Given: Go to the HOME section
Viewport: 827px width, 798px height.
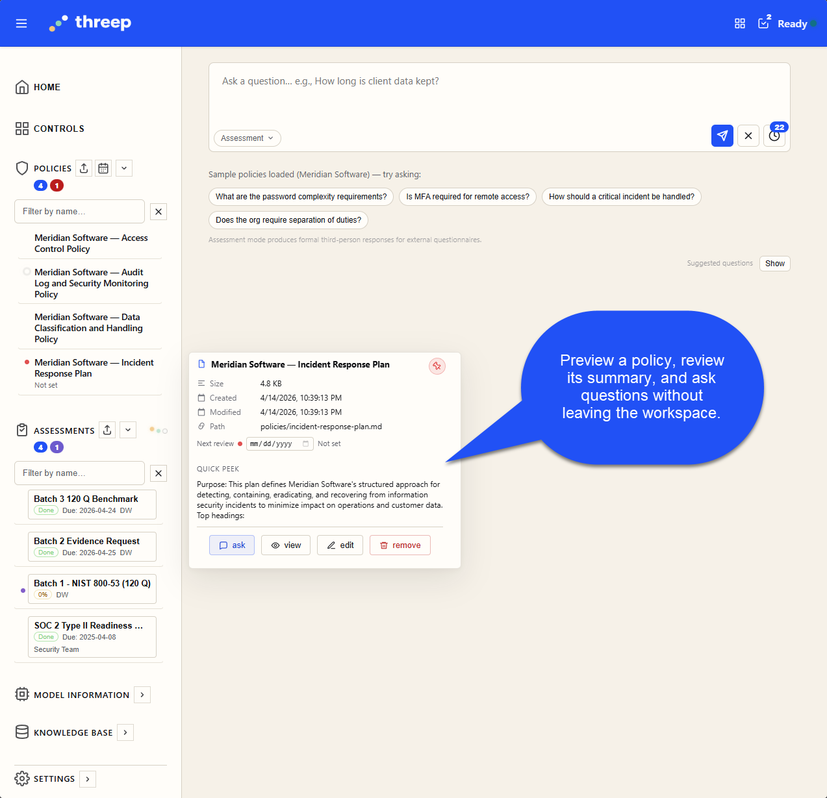Looking at the screenshot, I should [46, 87].
